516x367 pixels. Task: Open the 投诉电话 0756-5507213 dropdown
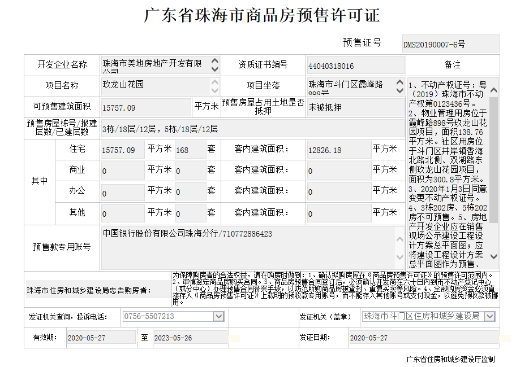218,317
